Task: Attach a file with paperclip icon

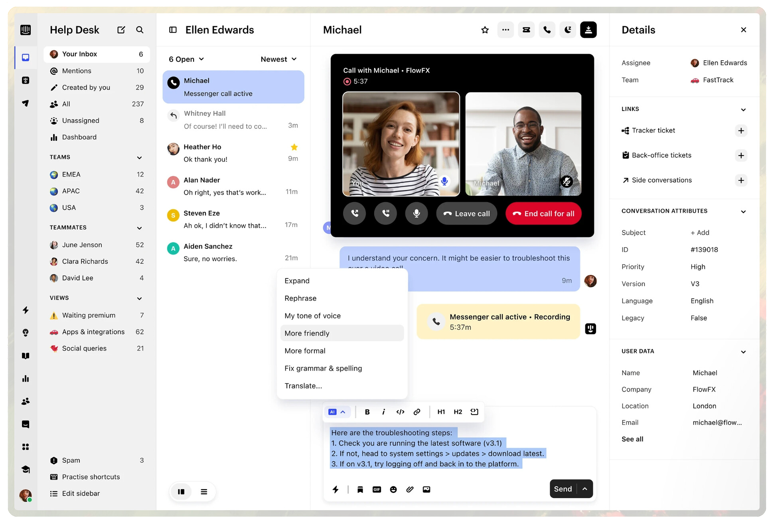Action: 410,489
